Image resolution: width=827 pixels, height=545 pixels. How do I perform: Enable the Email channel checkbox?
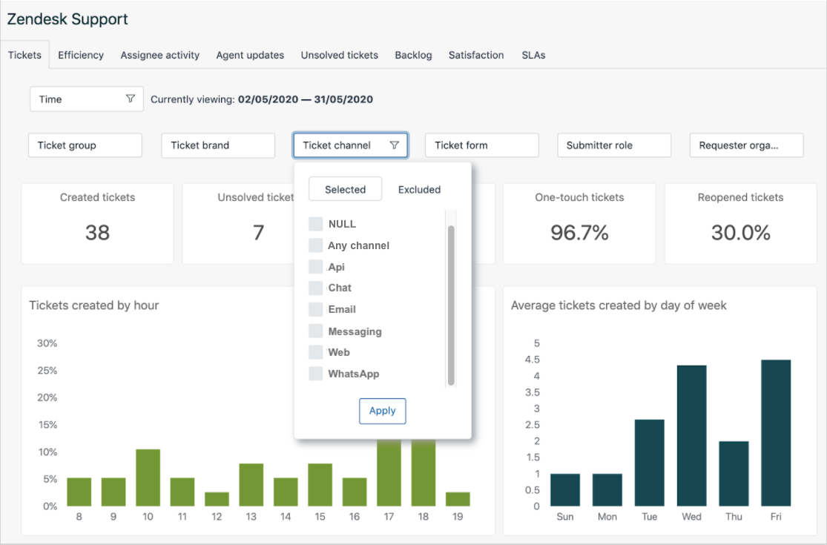(x=316, y=309)
